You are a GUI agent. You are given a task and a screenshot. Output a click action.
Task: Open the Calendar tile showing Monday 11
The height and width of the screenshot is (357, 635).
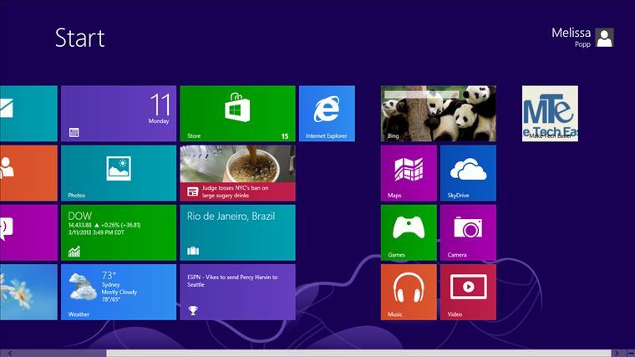click(118, 113)
